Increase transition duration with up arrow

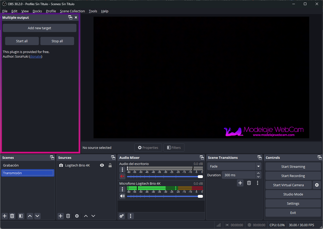click(258, 173)
